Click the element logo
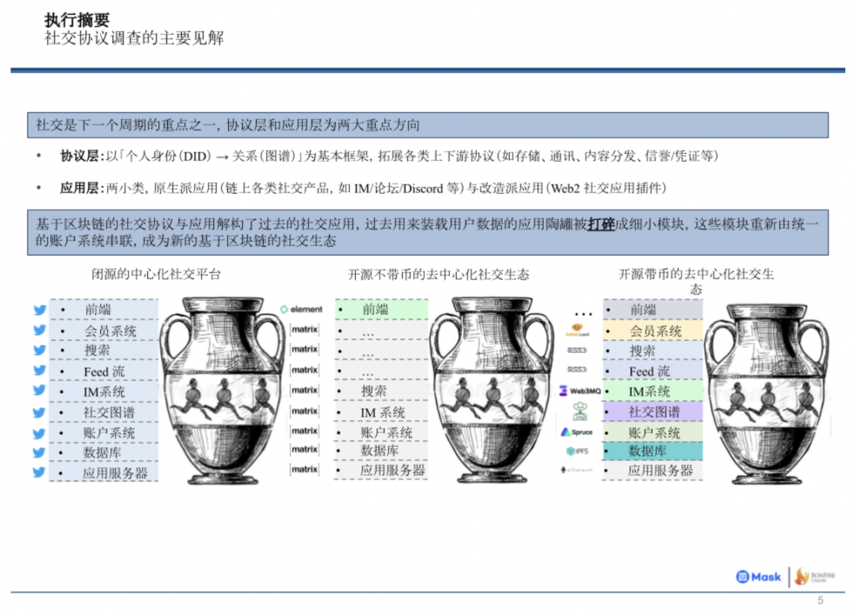 click(x=301, y=309)
